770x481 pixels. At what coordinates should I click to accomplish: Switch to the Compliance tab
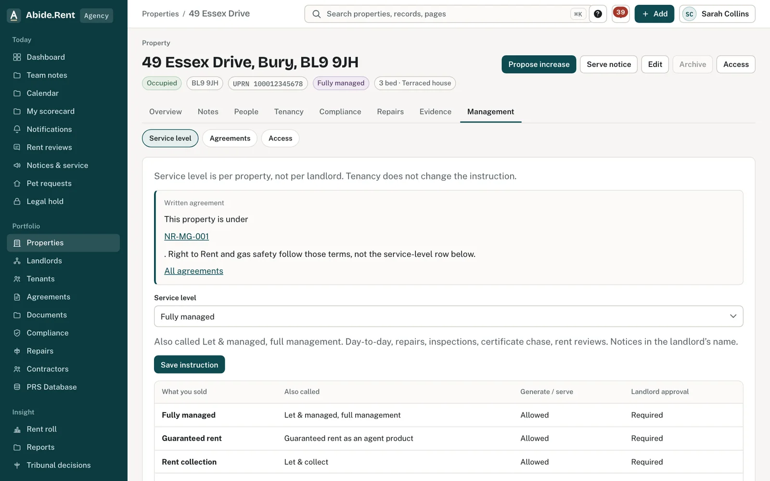point(340,112)
